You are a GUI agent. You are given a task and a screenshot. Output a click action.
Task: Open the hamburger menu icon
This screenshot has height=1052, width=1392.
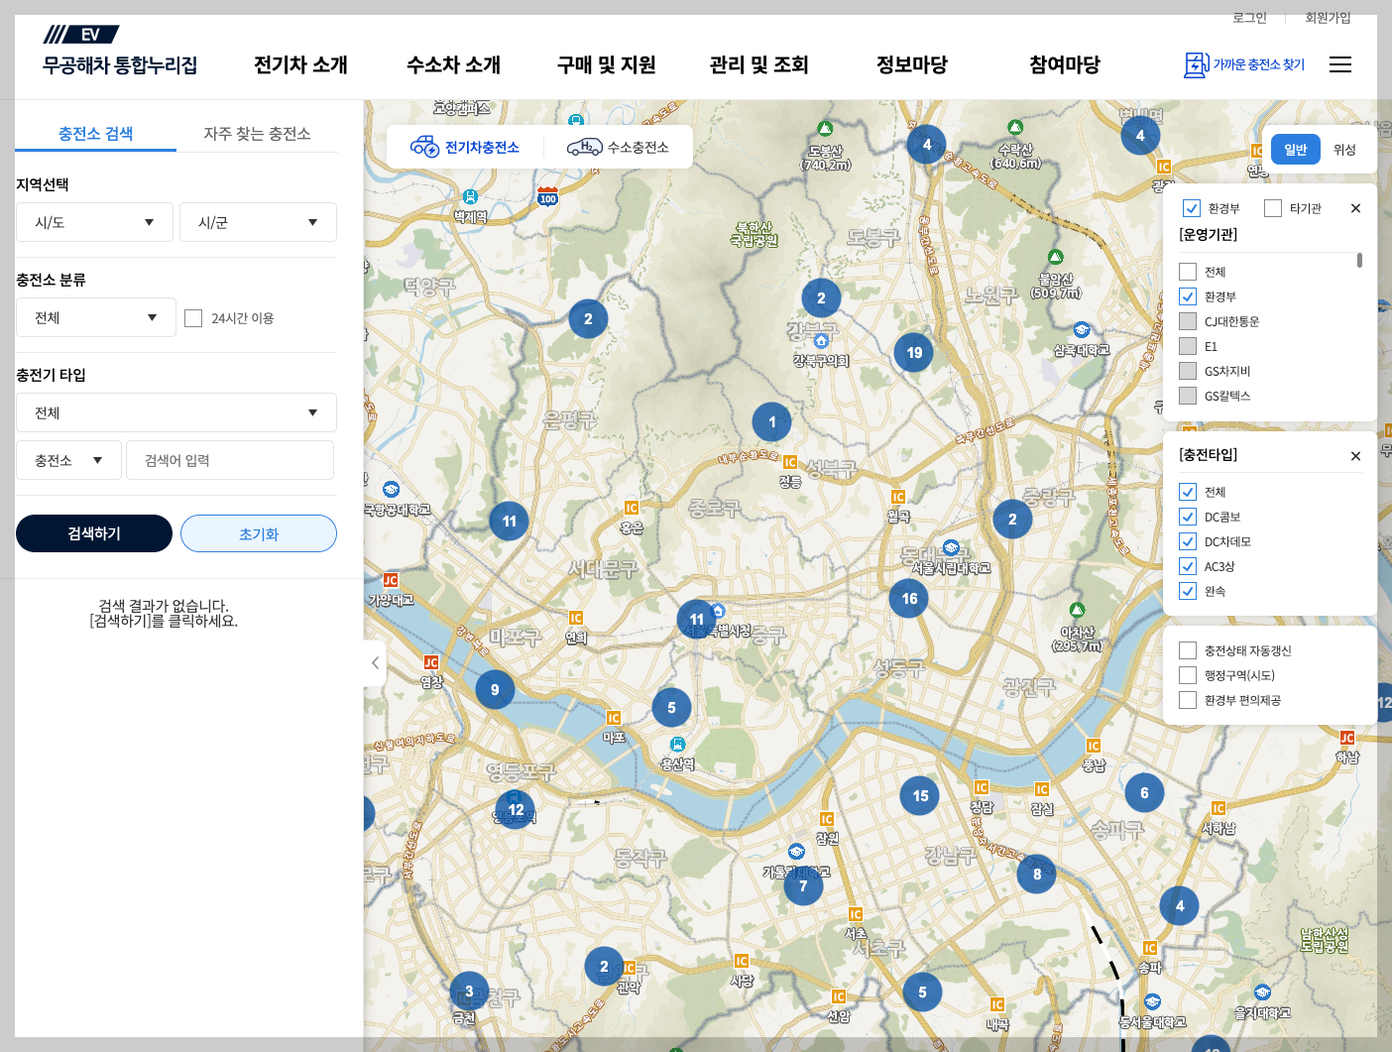1340,64
